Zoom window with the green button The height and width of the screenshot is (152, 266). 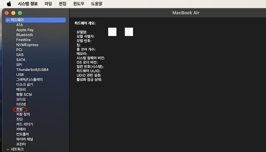tap(20, 13)
